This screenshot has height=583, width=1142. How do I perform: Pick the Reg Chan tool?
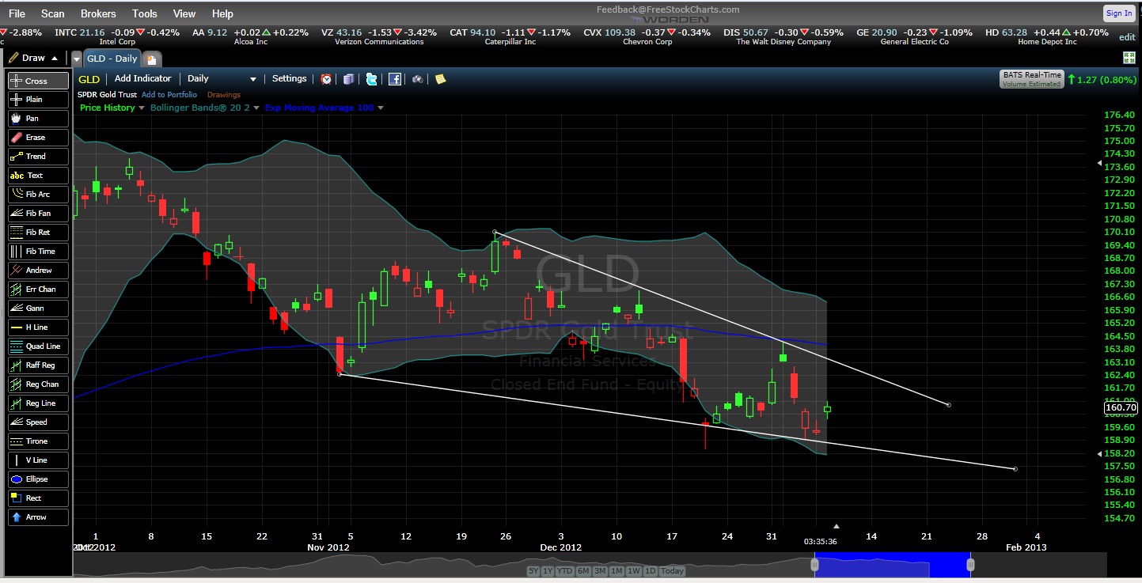pos(38,384)
